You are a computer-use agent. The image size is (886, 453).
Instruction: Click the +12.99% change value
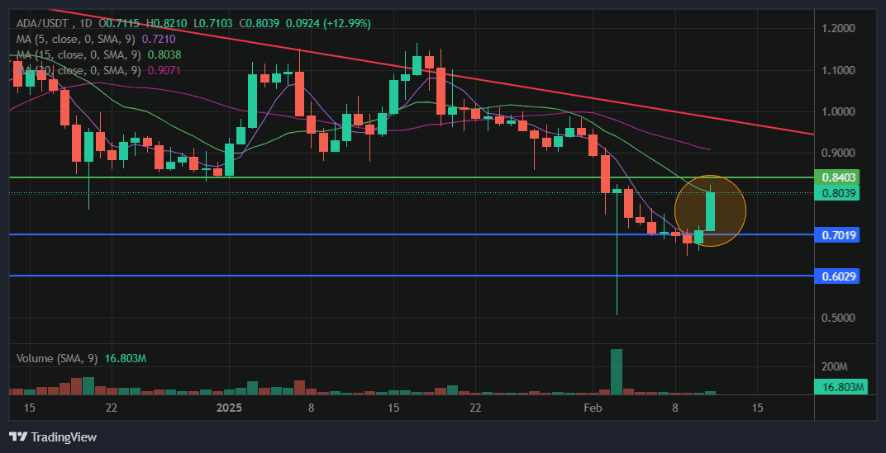[349, 24]
